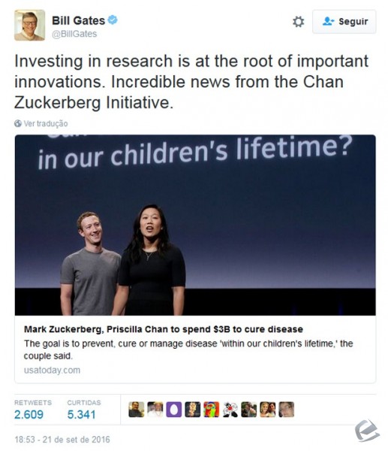Click the first liker avatar
This screenshot has height=451, width=388.
pos(137,410)
